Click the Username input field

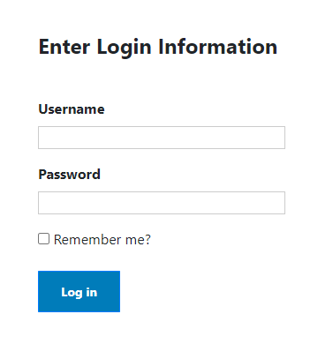tap(162, 138)
